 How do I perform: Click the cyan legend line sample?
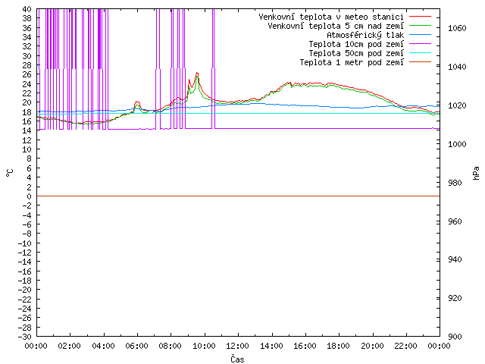pos(420,53)
